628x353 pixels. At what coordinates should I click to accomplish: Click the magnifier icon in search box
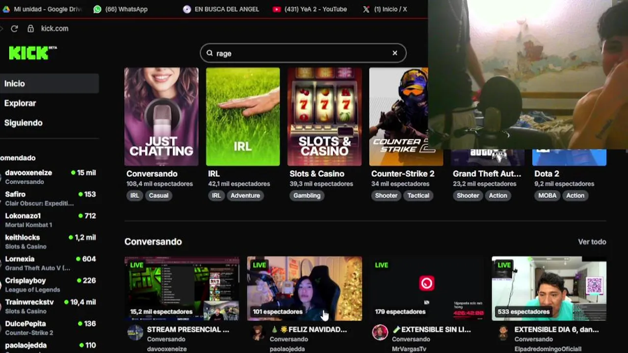pos(210,53)
